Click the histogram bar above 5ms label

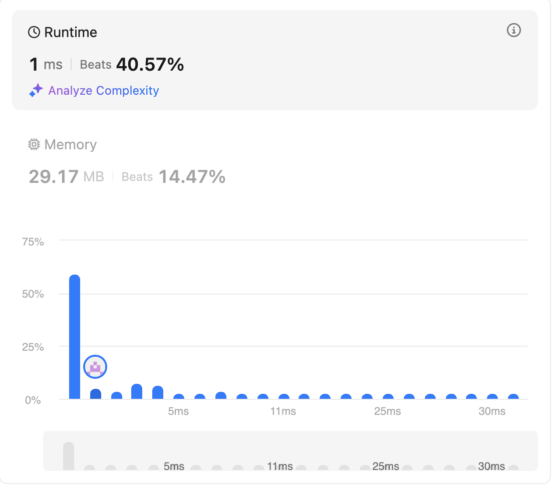click(x=179, y=396)
